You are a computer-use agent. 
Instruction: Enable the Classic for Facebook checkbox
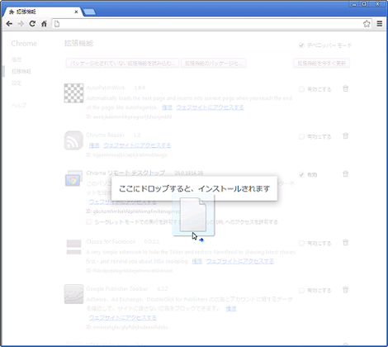[301, 243]
